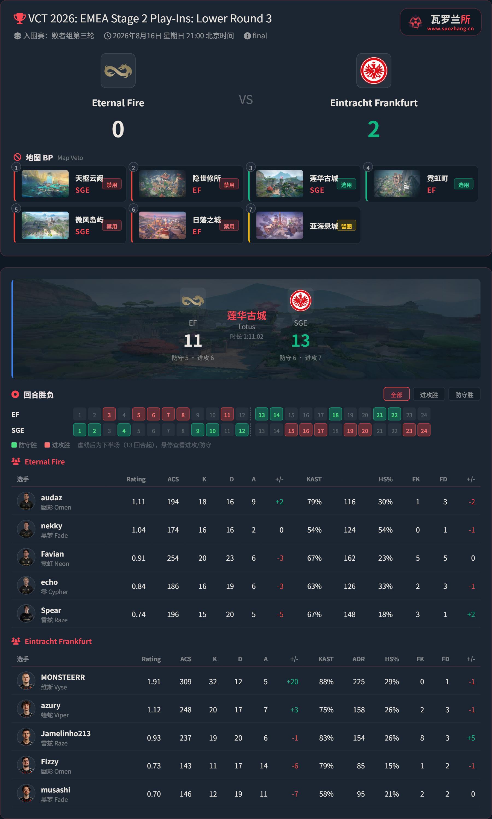Click the 莲华古城 map title in the banner
492x819 pixels.
pos(247,315)
